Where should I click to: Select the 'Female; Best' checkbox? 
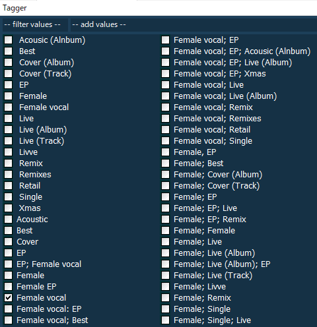click(165, 163)
